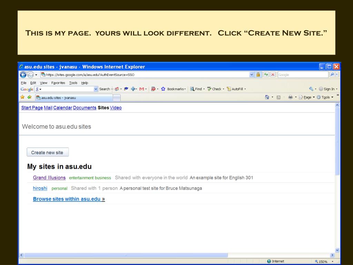The width and height of the screenshot is (353, 265).
Task: Click the Find toolbar button
Action: coord(196,89)
